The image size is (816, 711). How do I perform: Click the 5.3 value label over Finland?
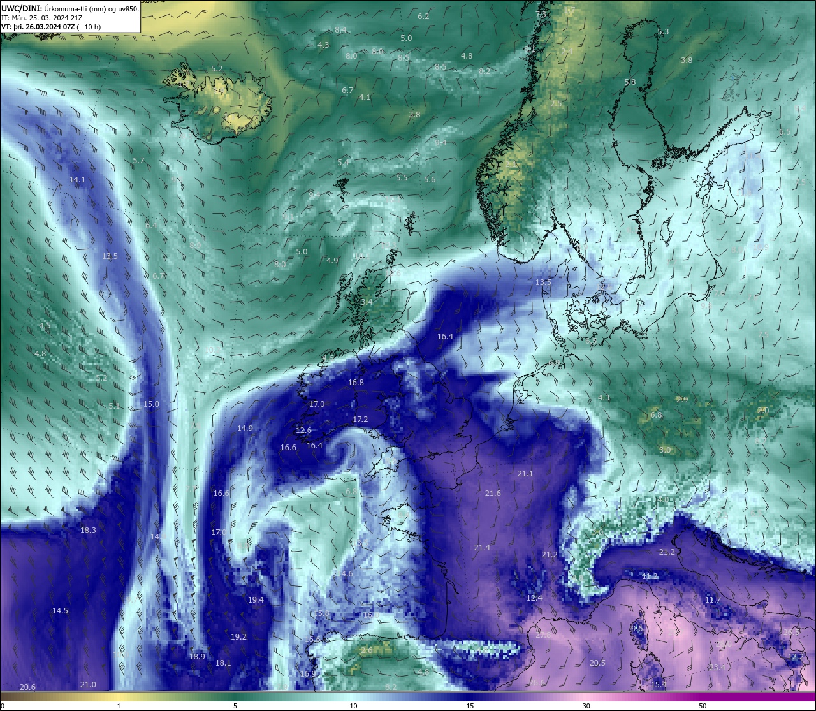pyautogui.click(x=663, y=32)
